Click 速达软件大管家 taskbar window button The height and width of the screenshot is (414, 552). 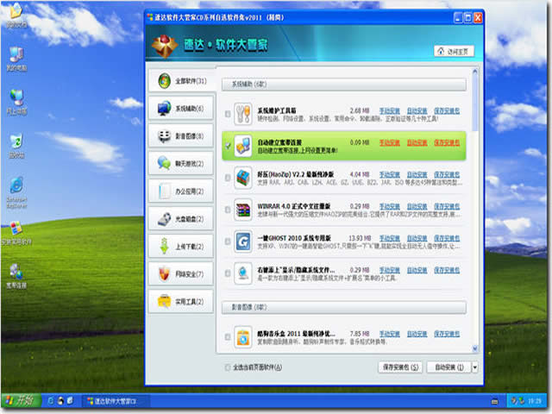(116, 401)
